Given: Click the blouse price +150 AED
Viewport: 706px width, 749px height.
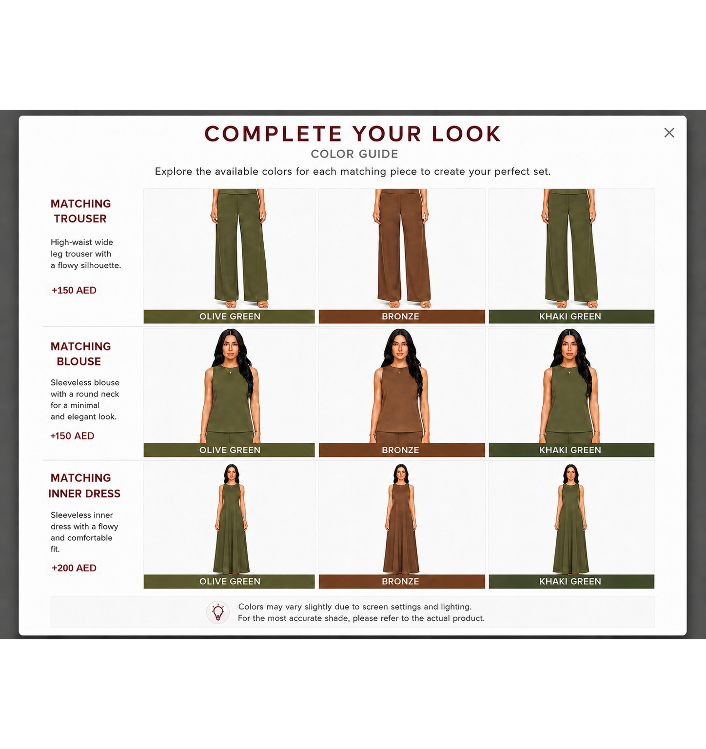Looking at the screenshot, I should pyautogui.click(x=73, y=436).
